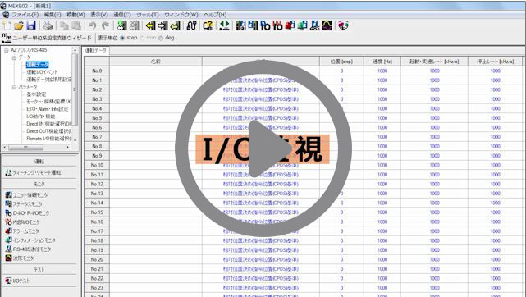
Task: Click the printer icon in the toolbar
Action: pos(48,25)
